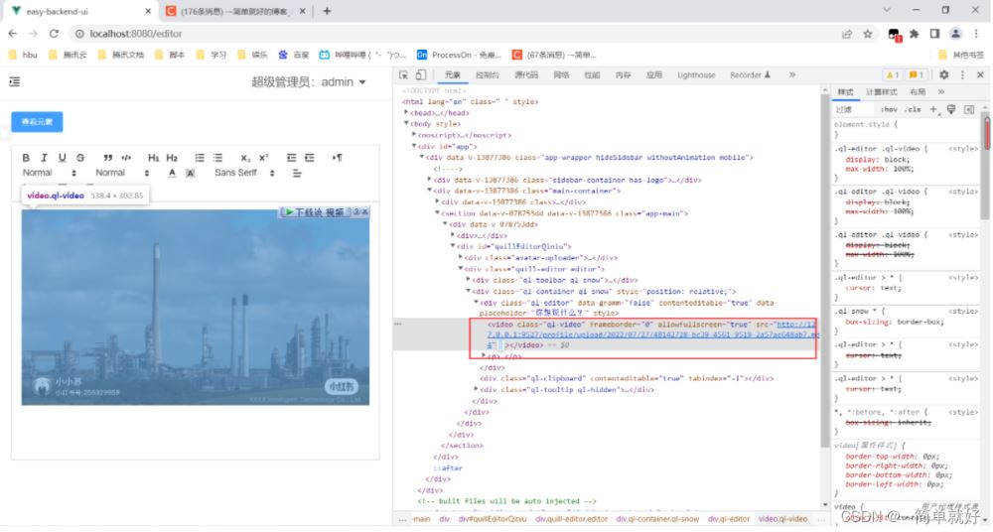
Task: Click the underline formatting icon
Action: pyautogui.click(x=62, y=158)
